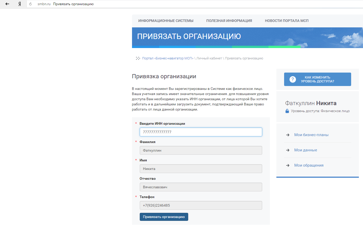The image size is (363, 226).
Task: Open Полезная информация menu
Action: coord(229,21)
